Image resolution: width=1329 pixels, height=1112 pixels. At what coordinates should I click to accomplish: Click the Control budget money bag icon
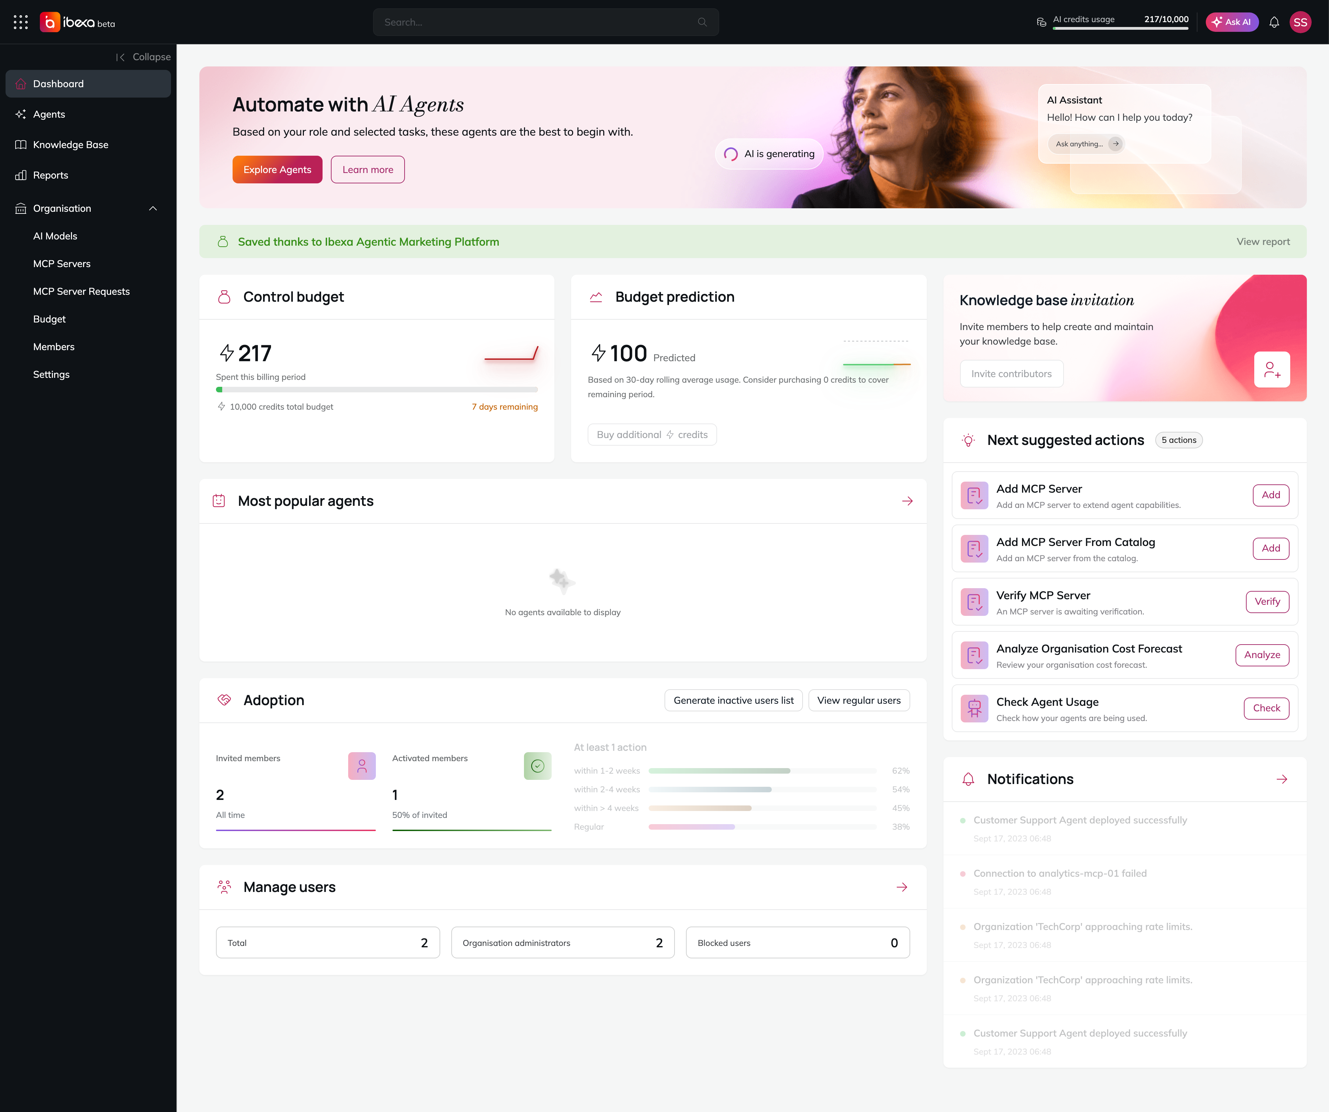tap(224, 297)
